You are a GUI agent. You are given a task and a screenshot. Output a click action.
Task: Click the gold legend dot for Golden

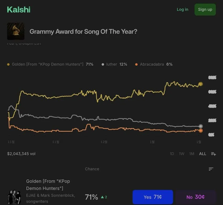[8, 64]
